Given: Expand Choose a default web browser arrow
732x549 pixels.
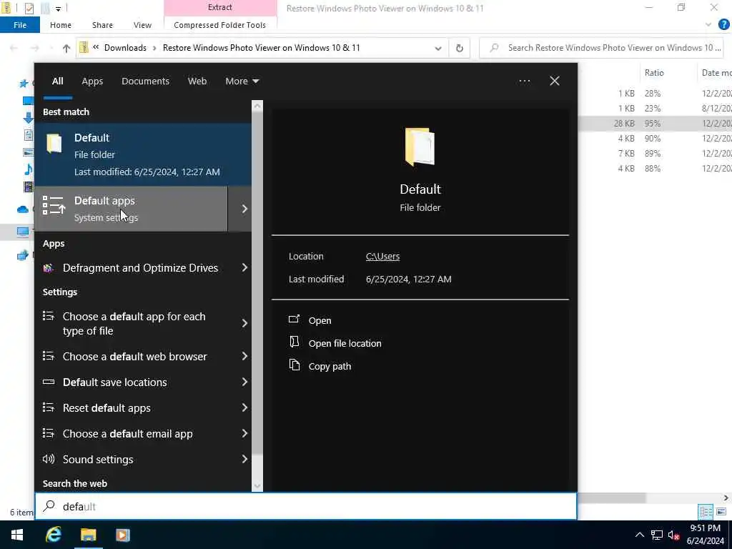Looking at the screenshot, I should click(x=244, y=356).
